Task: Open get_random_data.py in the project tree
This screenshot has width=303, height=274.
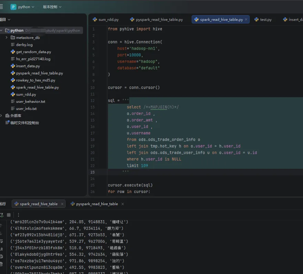Action: click(33, 52)
